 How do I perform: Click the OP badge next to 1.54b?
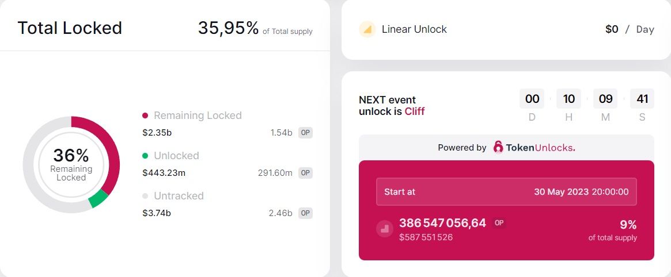[305, 133]
